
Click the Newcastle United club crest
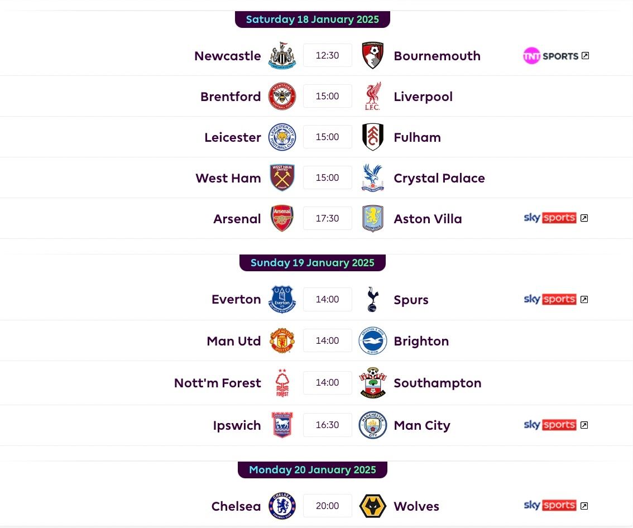282,55
